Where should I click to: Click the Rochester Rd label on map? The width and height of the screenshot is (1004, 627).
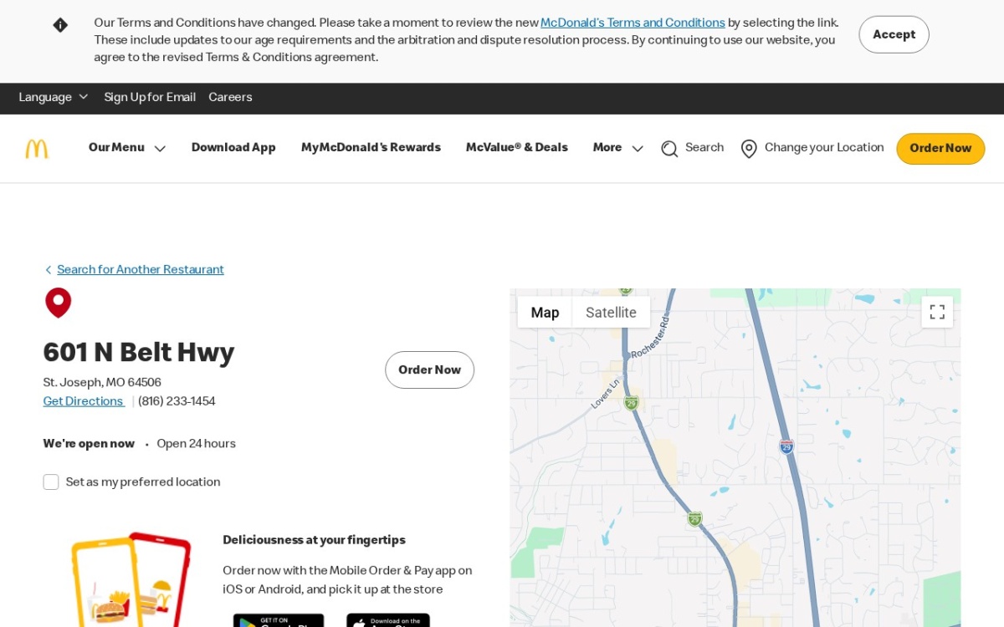coord(651,336)
